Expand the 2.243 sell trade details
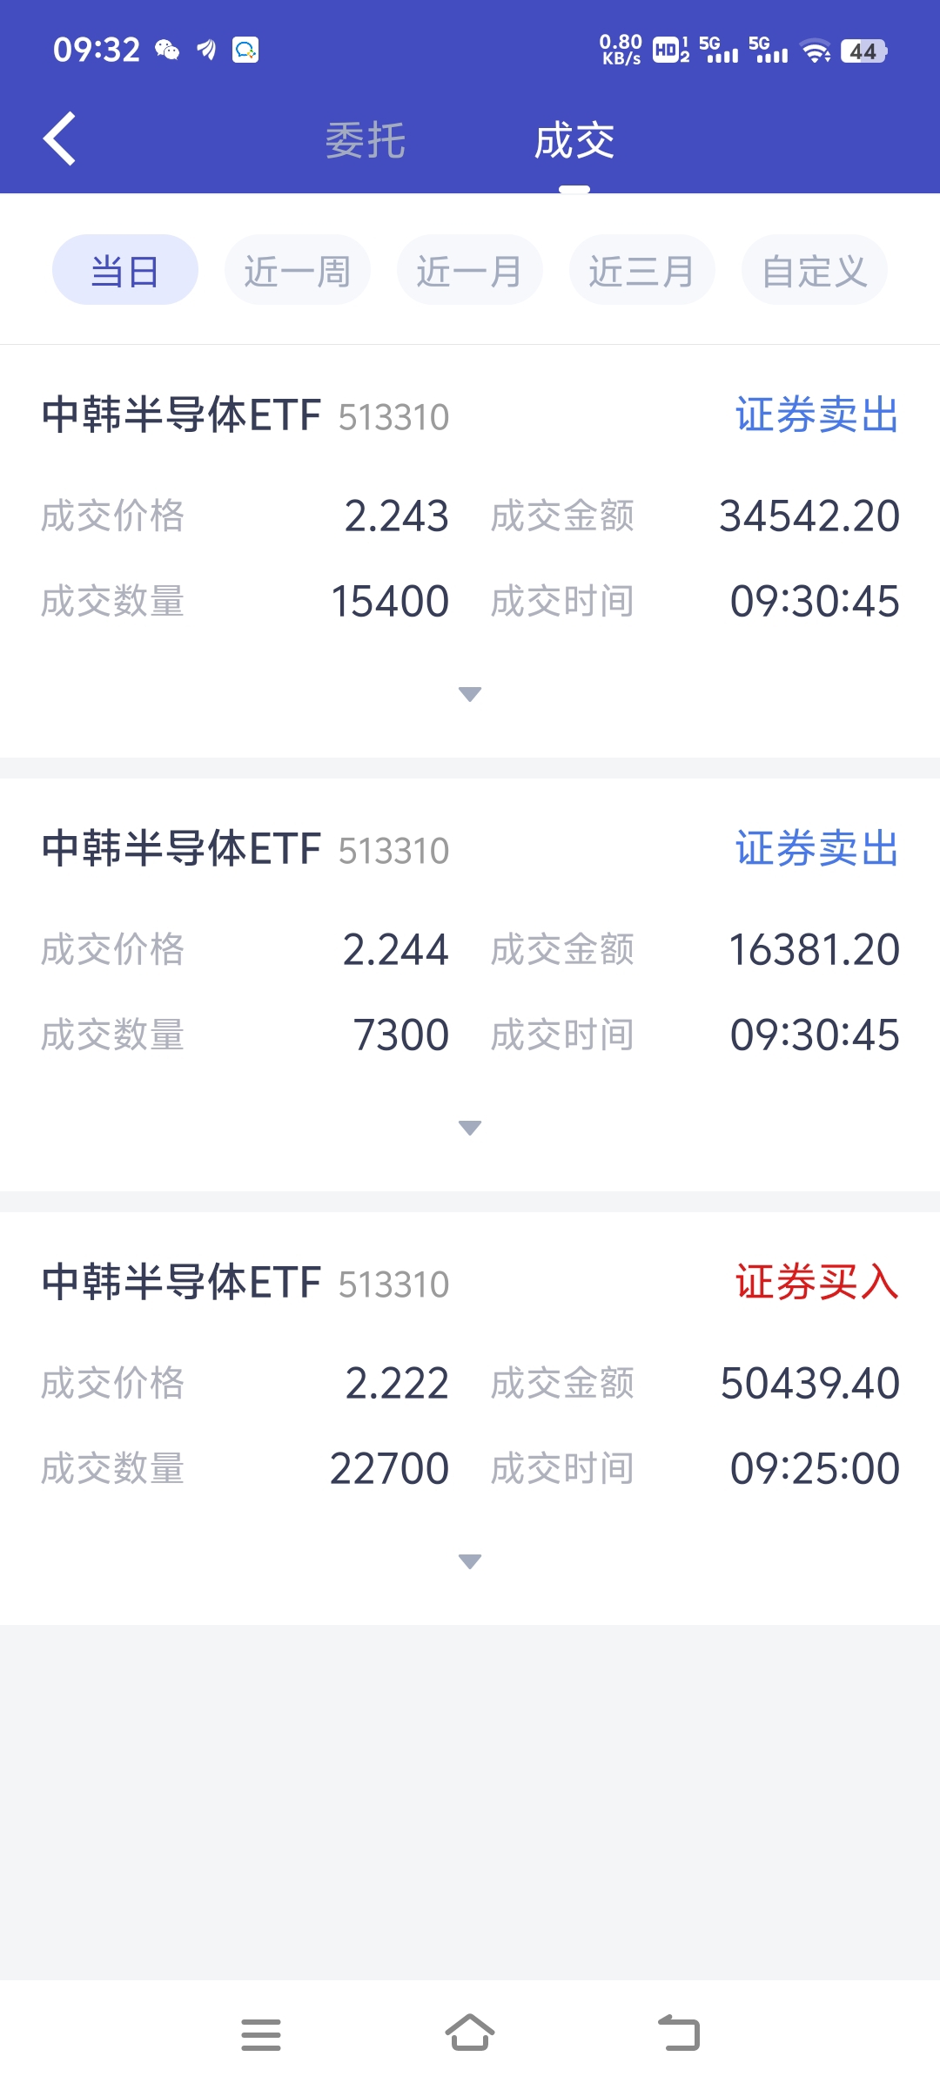The height and width of the screenshot is (2090, 940). [x=470, y=694]
